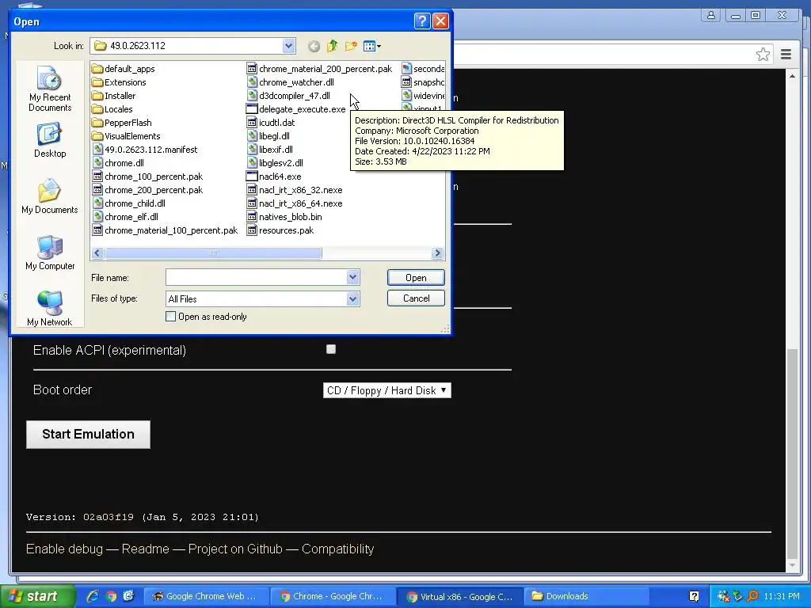Select chrome_100_percent.pak file
The image size is (811, 608).
coord(148,177)
